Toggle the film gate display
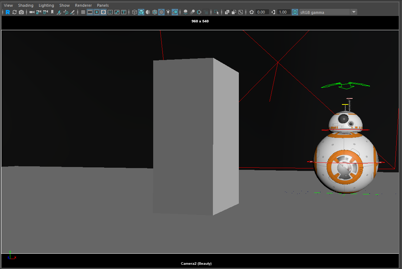 (x=90, y=12)
